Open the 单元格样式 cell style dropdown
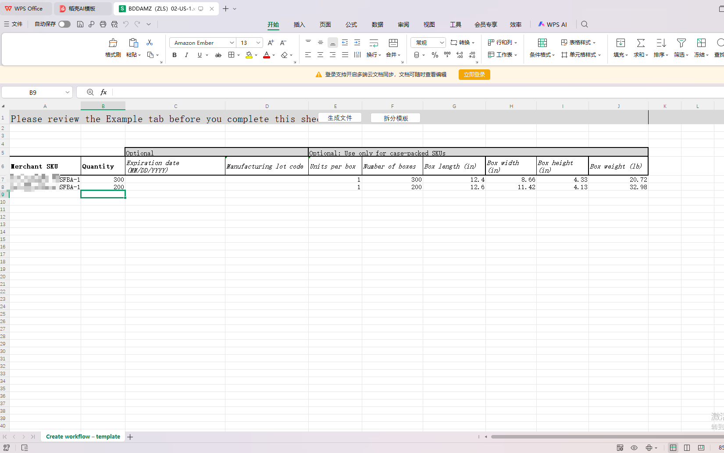Image resolution: width=724 pixels, height=453 pixels. (581, 55)
